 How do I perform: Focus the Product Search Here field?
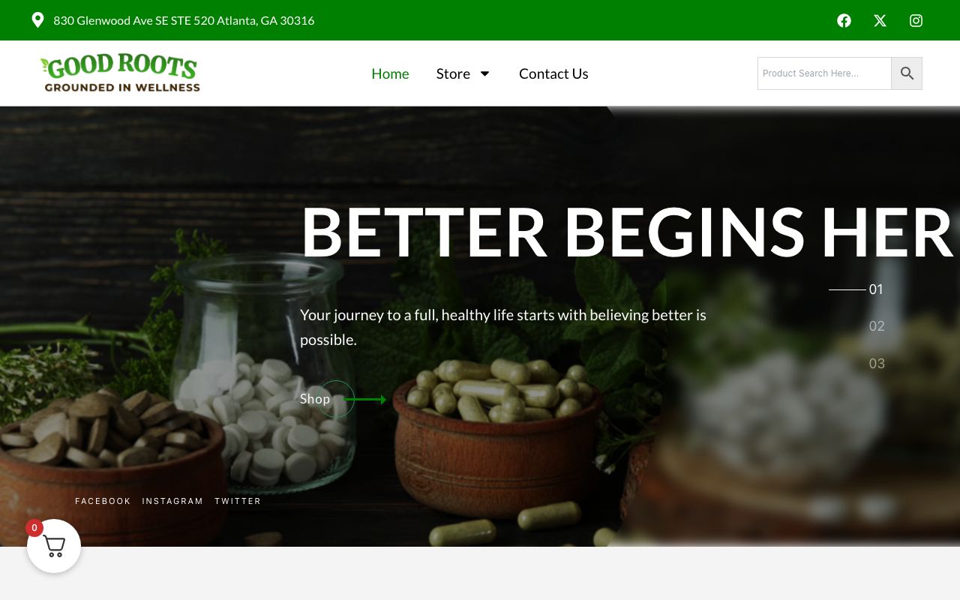824,73
